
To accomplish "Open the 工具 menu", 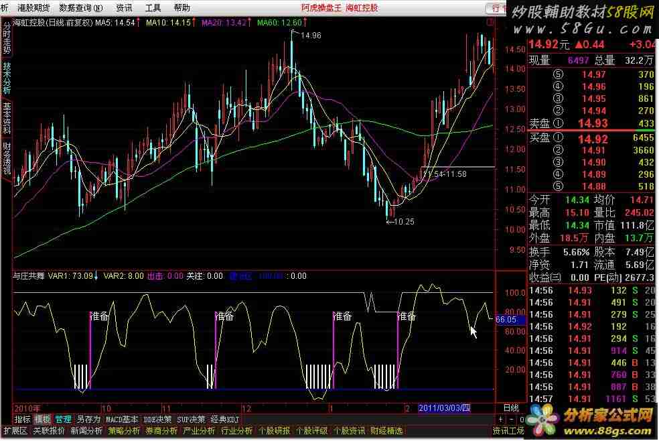I will [x=153, y=8].
